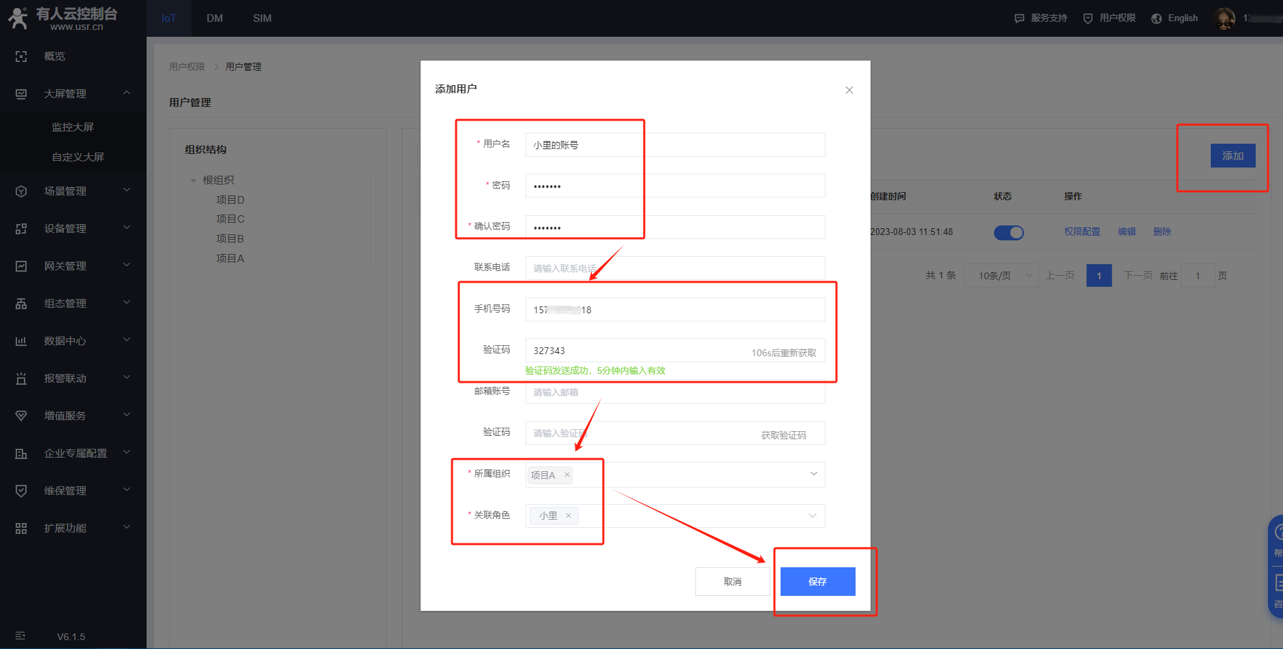The height and width of the screenshot is (649, 1283).
Task: Click the Extensions (扩展功能) grid icon
Action: tap(21, 528)
